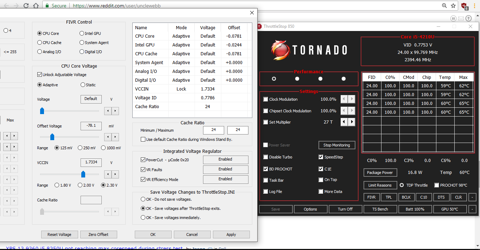Click the PowerCut Enabled button
480x250 pixels.
(226, 160)
